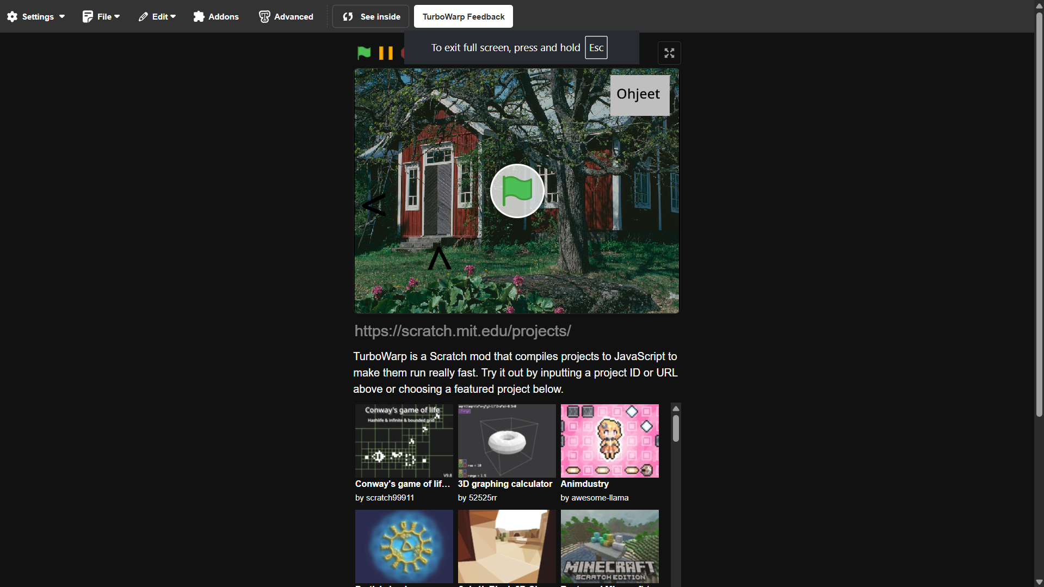Open the Animdustry project thumbnail
Screen dimensions: 1044x587
609,441
